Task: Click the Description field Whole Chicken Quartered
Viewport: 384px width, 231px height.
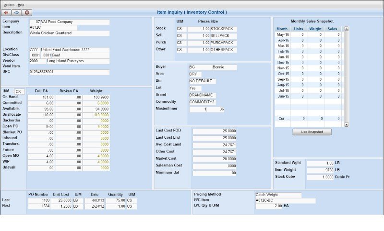Action: coord(69,33)
